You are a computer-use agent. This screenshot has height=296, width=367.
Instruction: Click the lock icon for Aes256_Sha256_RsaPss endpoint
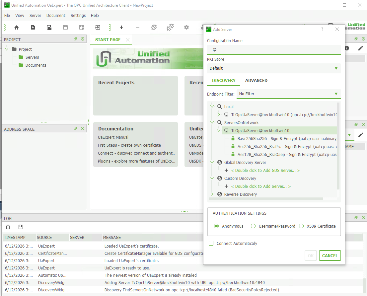click(x=233, y=146)
